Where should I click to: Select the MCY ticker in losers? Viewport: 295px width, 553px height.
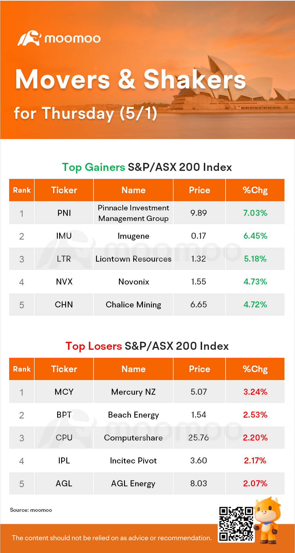64,392
